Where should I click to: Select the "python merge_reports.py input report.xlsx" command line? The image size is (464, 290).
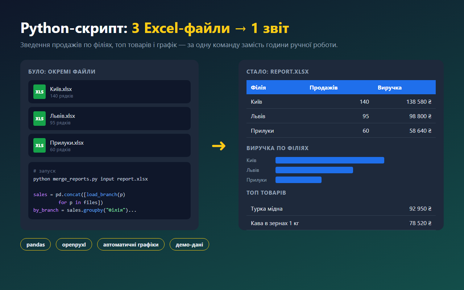[x=91, y=179]
